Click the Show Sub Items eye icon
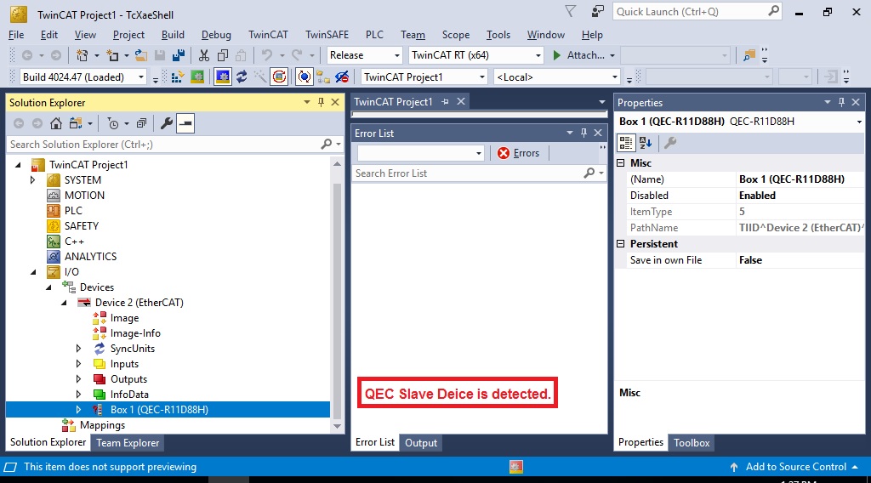 point(342,77)
